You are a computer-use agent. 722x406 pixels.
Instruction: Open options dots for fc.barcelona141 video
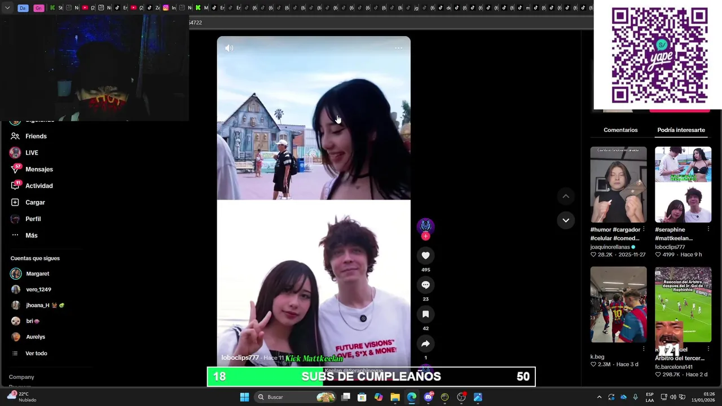[x=708, y=349]
